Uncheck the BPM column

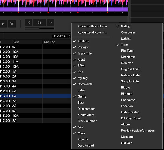tap(81, 66)
